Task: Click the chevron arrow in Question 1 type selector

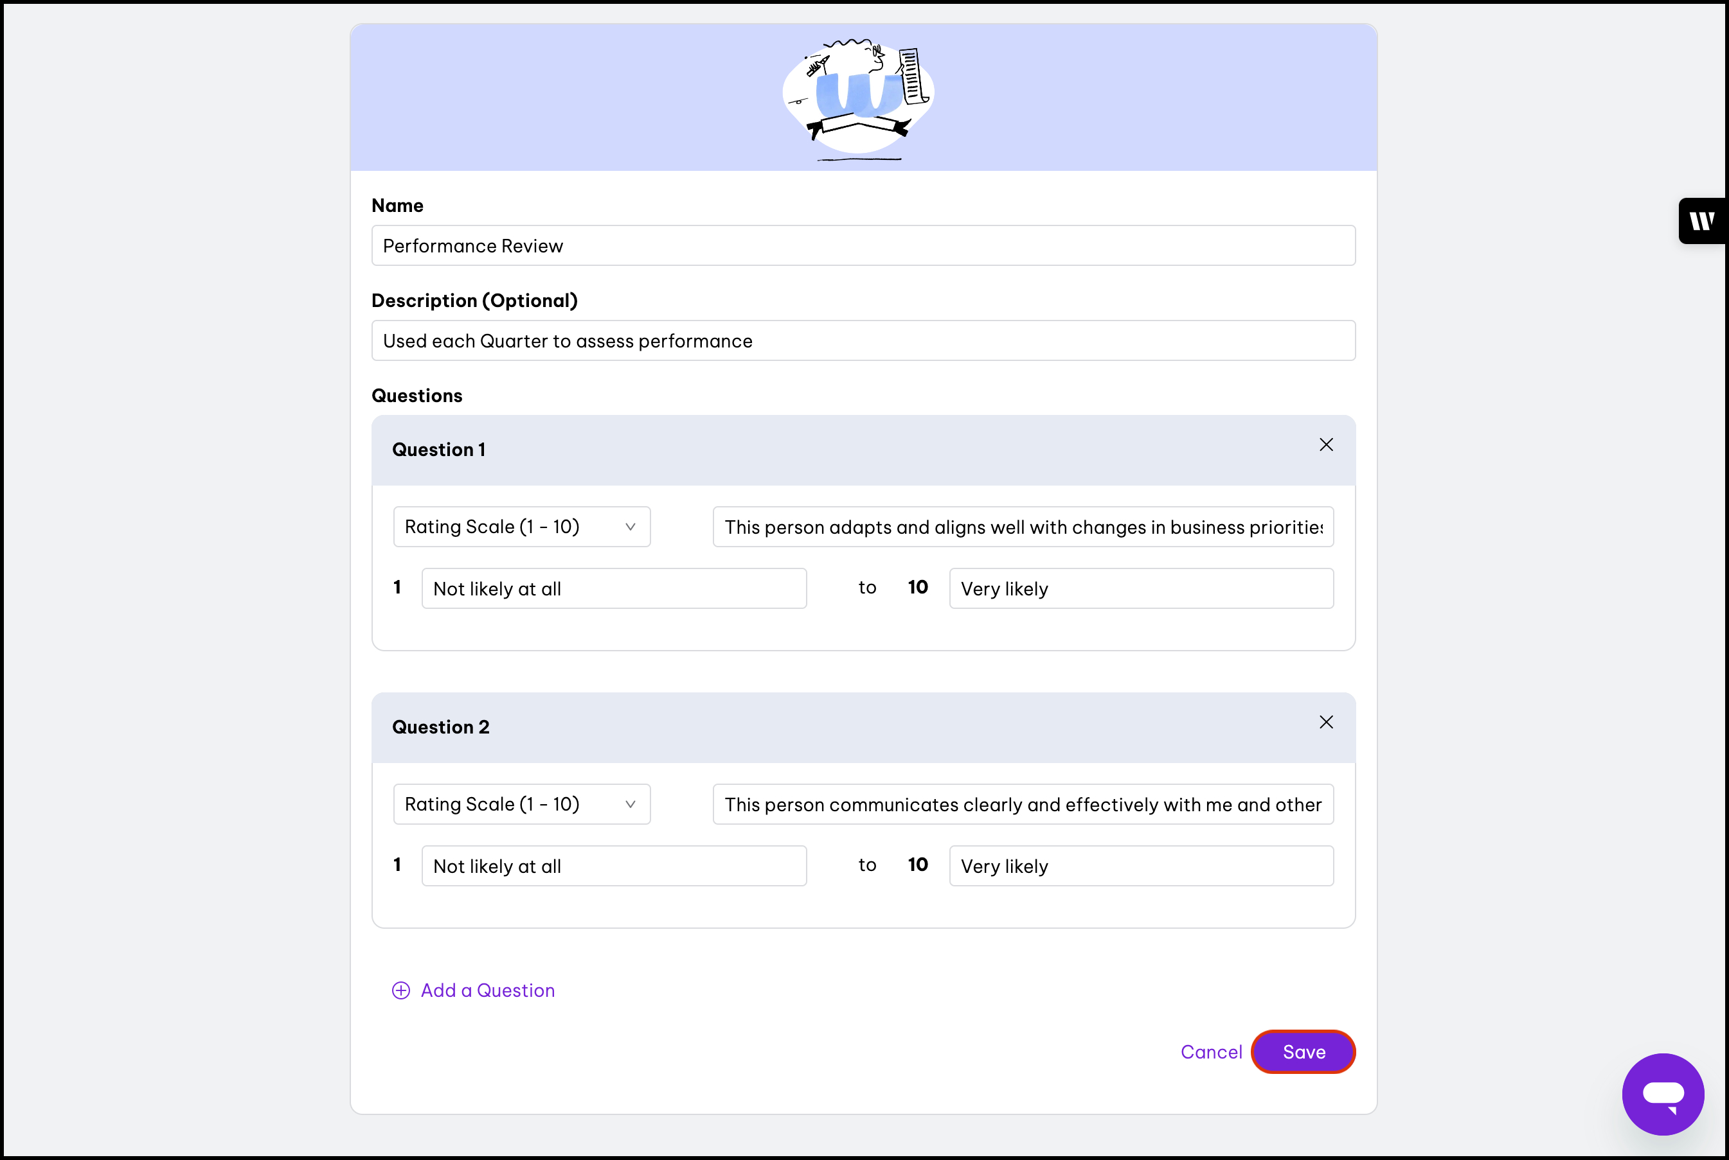Action: [x=630, y=527]
